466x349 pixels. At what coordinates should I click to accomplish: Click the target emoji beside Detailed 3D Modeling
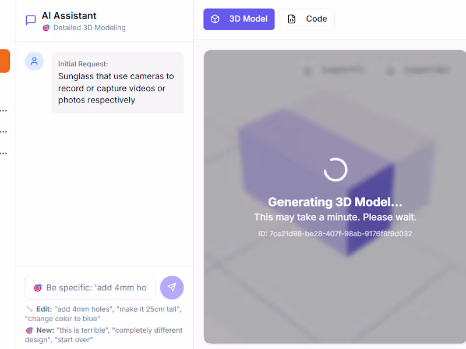click(x=46, y=28)
